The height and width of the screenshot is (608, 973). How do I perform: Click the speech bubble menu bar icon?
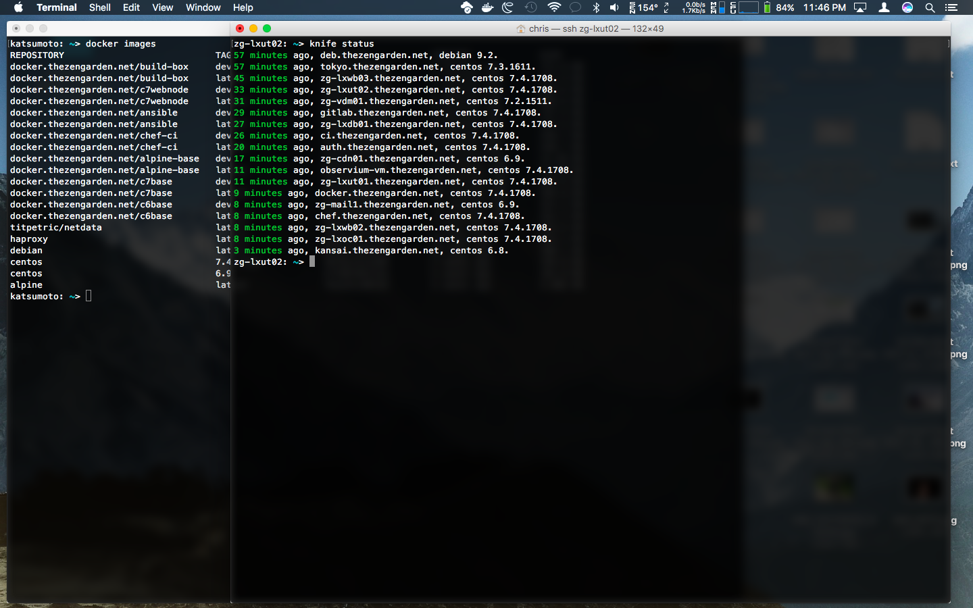point(575,7)
